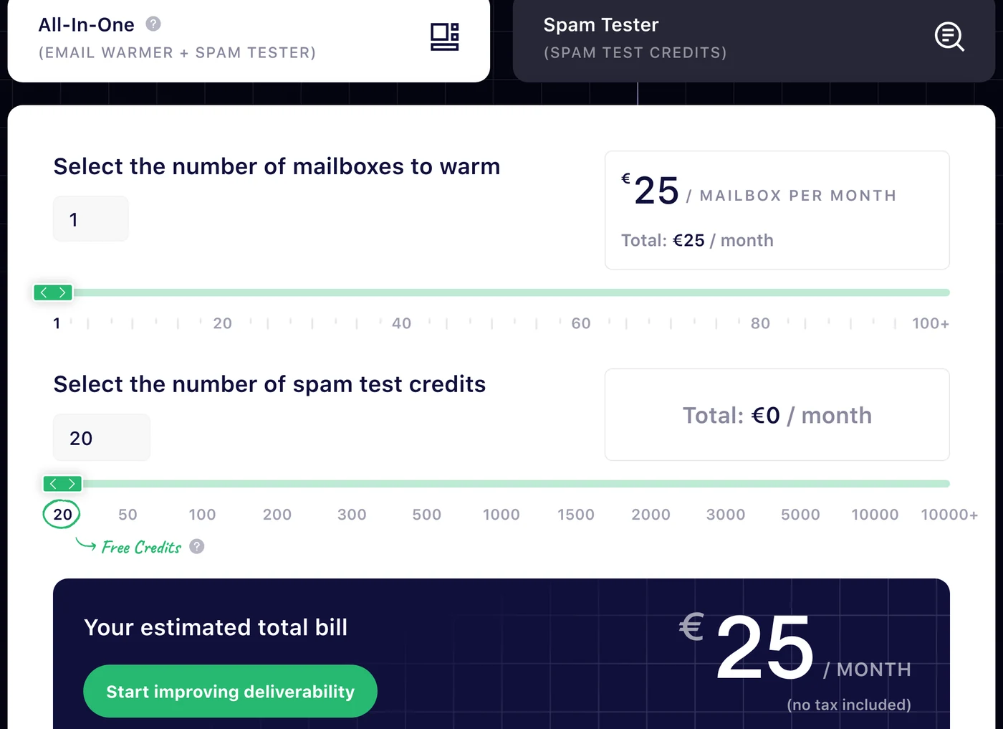Select 40 on the mailboxes scale
The width and height of the screenshot is (1003, 729).
click(401, 323)
